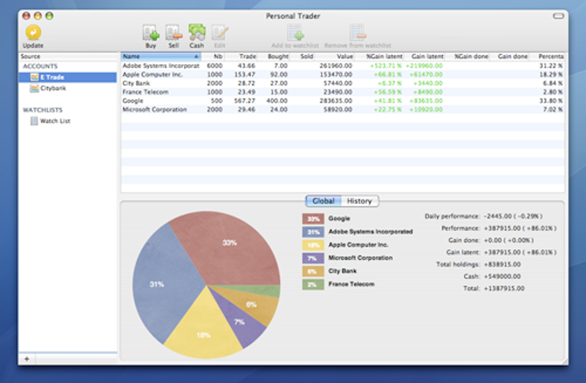This screenshot has height=383, width=586.
Task: Click Remove from watchlist icon
Action: 358,33
